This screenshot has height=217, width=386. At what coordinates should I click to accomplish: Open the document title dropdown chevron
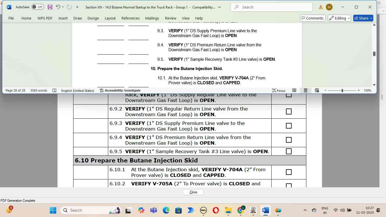[x=220, y=7]
